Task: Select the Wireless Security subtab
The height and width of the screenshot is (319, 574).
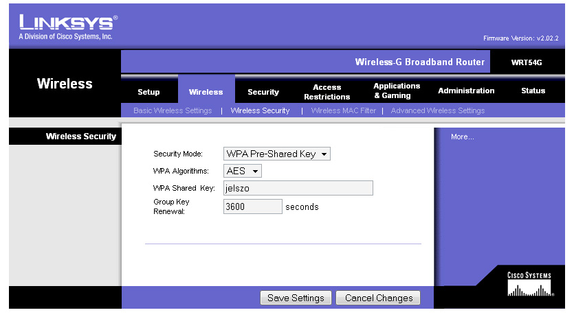Action: [260, 110]
